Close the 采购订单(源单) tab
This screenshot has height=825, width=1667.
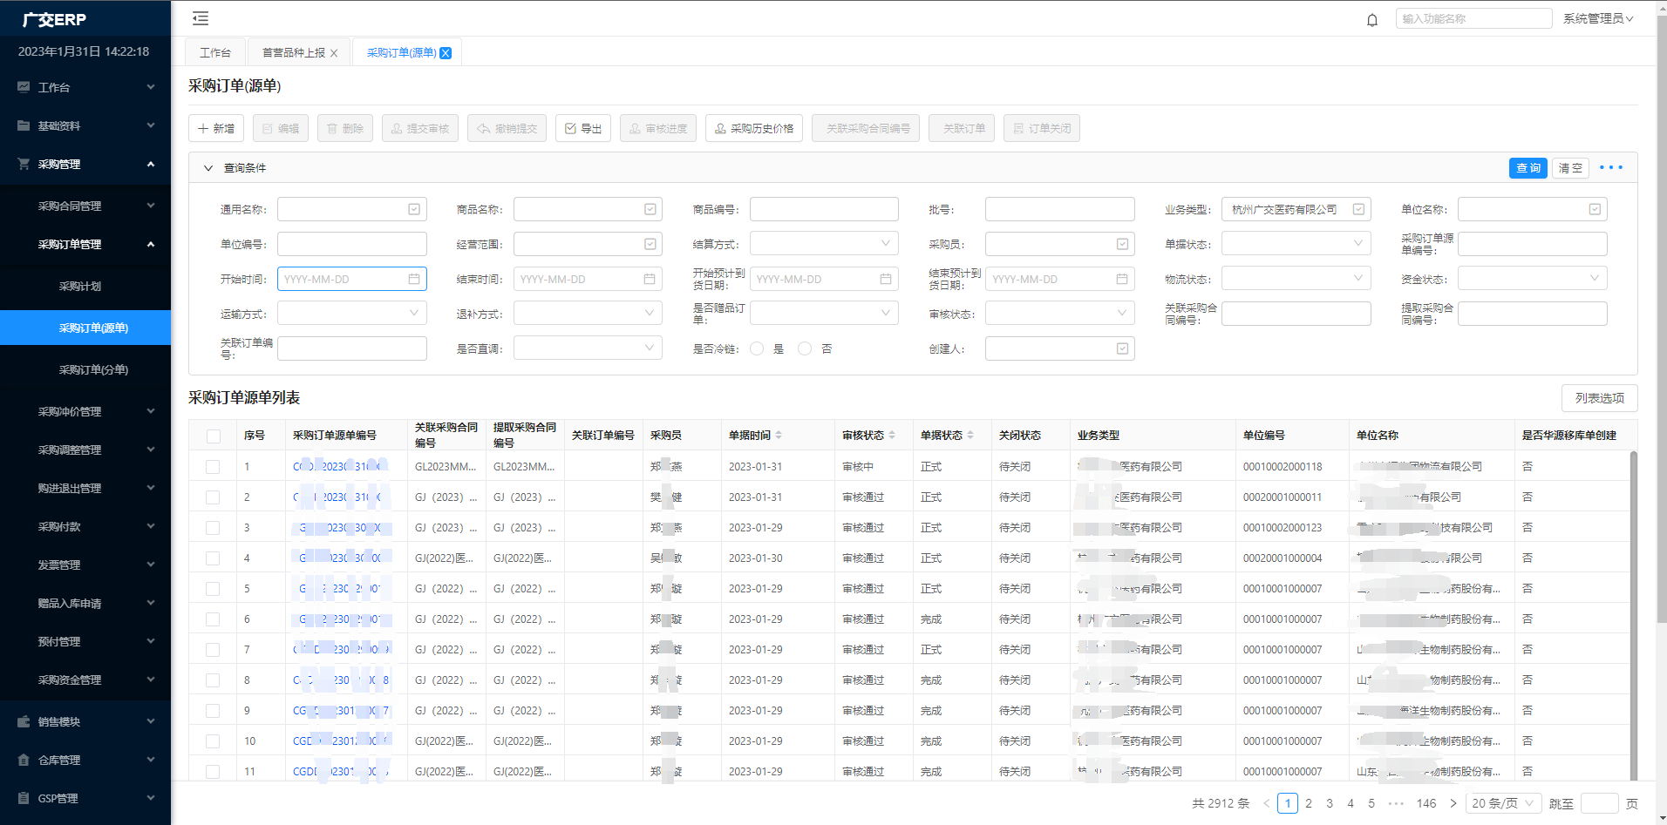coord(446,53)
